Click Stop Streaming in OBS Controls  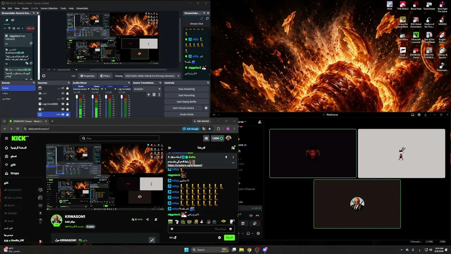coord(186,89)
